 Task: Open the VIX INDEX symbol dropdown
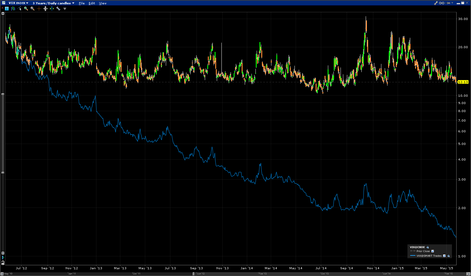[x=18, y=3]
